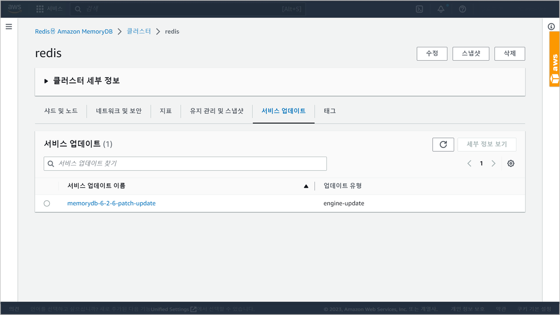Click the Snapshot (스냅샷) button
The image size is (560, 315).
tap(471, 53)
